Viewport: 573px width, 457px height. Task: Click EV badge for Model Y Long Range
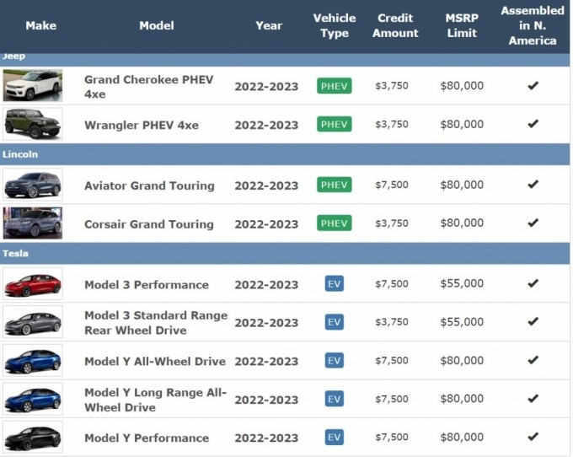(334, 399)
